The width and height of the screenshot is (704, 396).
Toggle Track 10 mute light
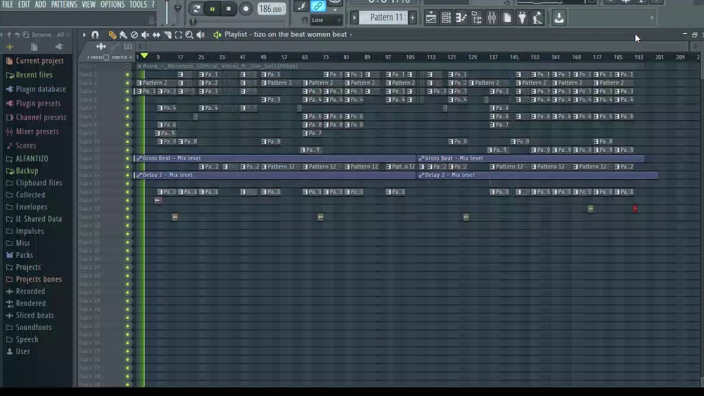click(128, 141)
